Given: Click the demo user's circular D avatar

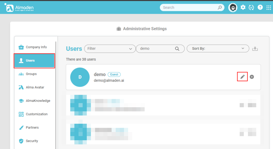Looking at the screenshot, I should pyautogui.click(x=80, y=77).
